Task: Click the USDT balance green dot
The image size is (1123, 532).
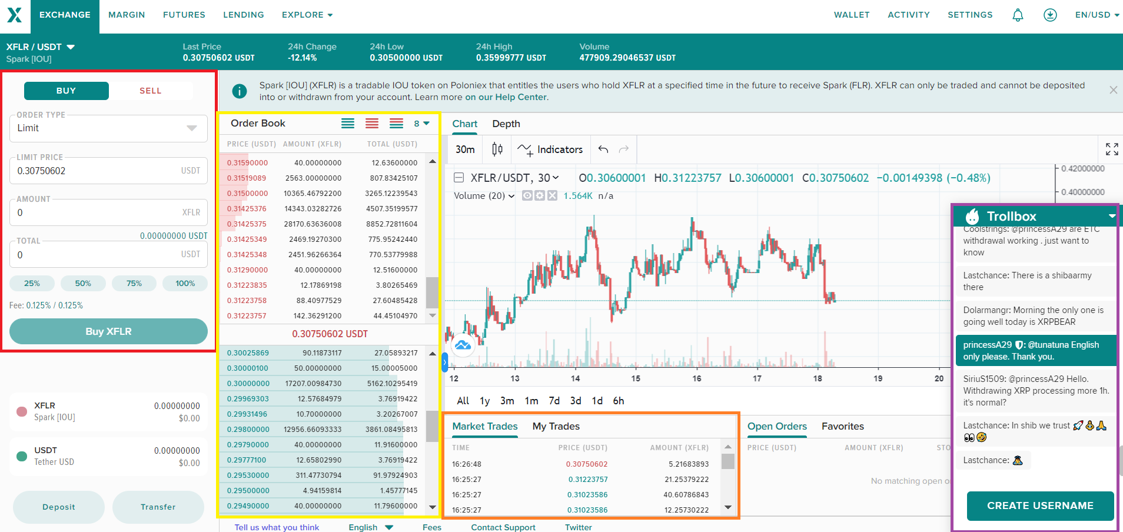Action: coord(22,456)
